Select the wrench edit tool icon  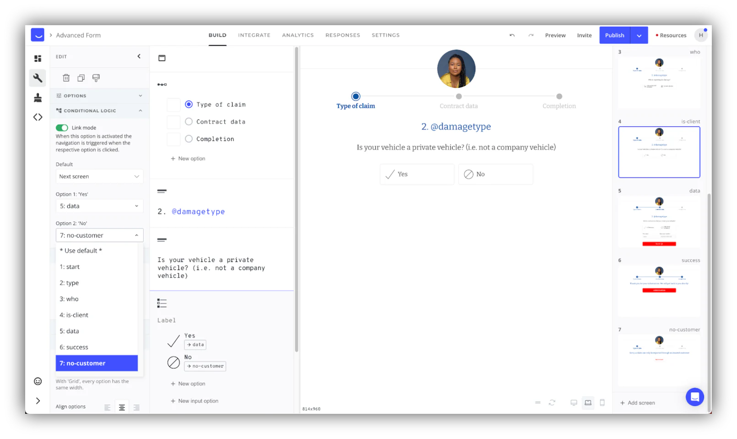(x=38, y=78)
